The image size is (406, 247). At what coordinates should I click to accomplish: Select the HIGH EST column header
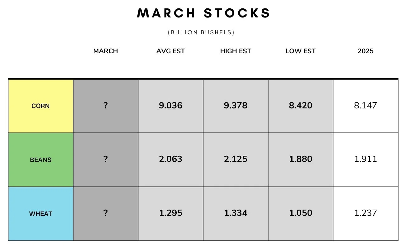[x=236, y=51]
